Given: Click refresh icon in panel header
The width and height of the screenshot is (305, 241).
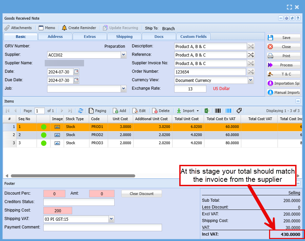Looking at the screenshot, I should 292,18.
